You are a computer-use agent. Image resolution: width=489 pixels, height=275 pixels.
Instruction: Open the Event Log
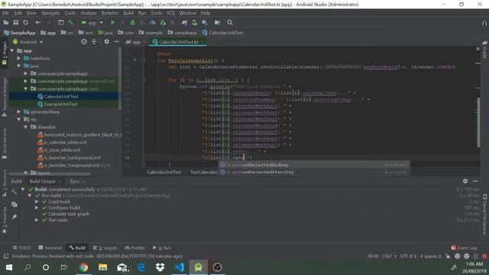(x=464, y=247)
